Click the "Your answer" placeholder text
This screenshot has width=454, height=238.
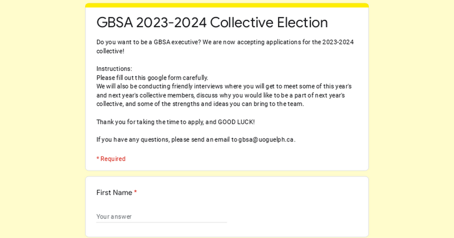click(114, 216)
